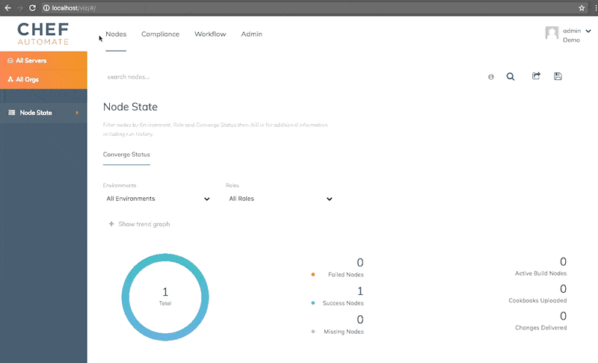Click the share search icon
This screenshot has width=598, height=363.
536,76
